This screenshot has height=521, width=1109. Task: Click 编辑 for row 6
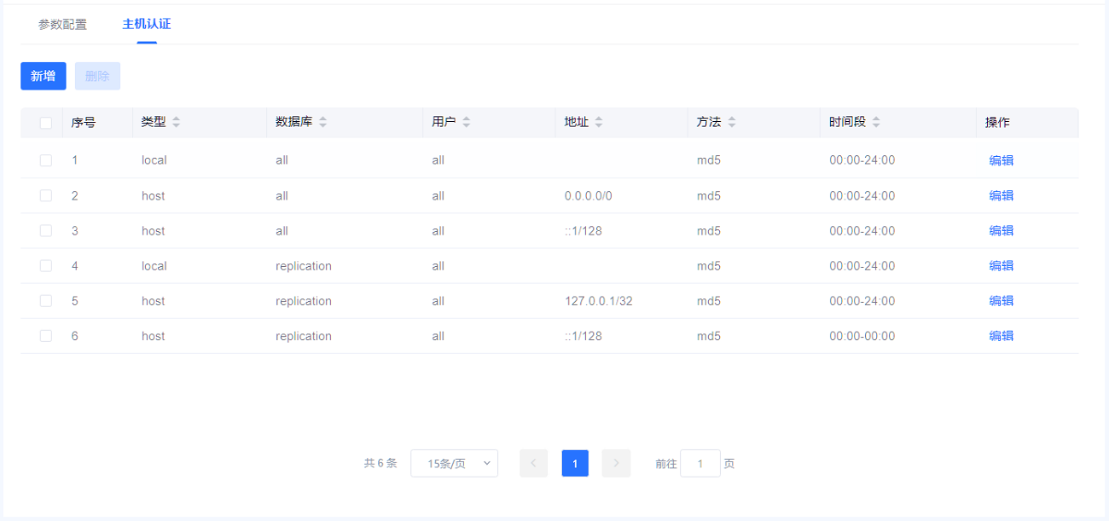pos(1001,336)
